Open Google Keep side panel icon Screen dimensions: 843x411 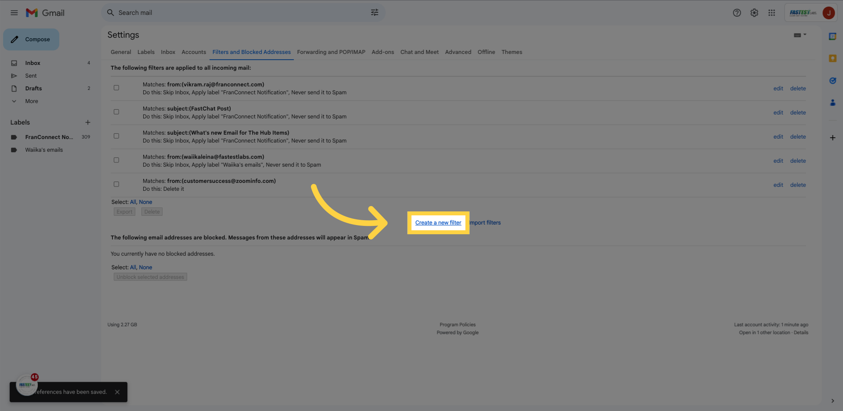click(x=832, y=58)
